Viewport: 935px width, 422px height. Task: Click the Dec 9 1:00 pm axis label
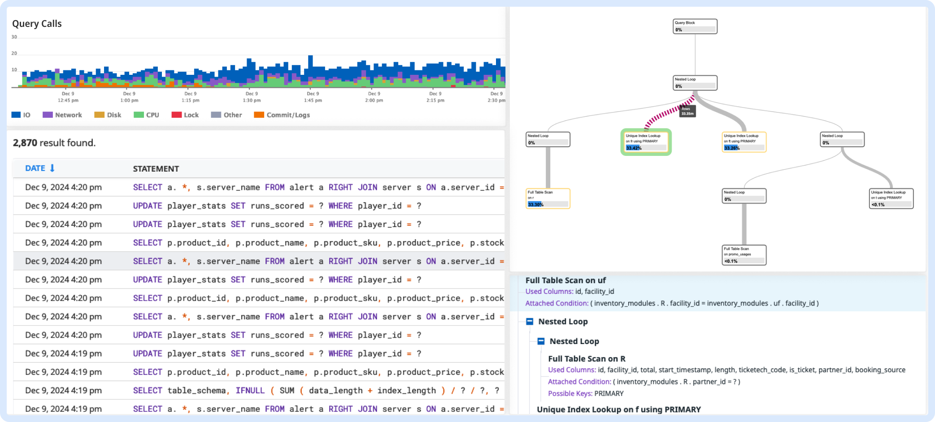pyautogui.click(x=129, y=97)
